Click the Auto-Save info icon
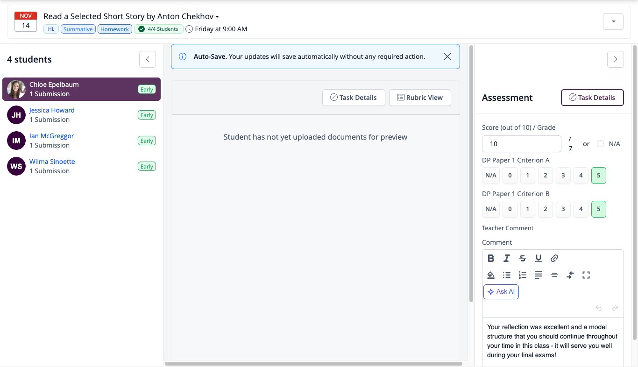 [183, 56]
